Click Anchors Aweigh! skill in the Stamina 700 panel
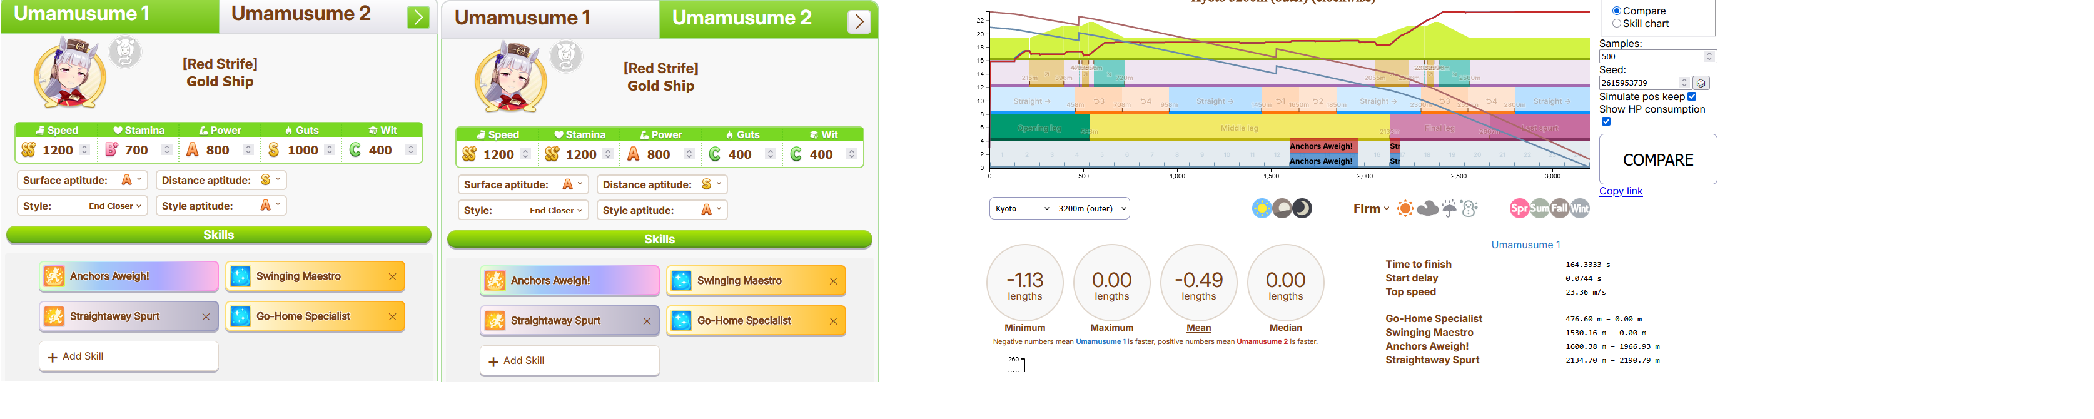The width and height of the screenshot is (2094, 419). pos(128,276)
